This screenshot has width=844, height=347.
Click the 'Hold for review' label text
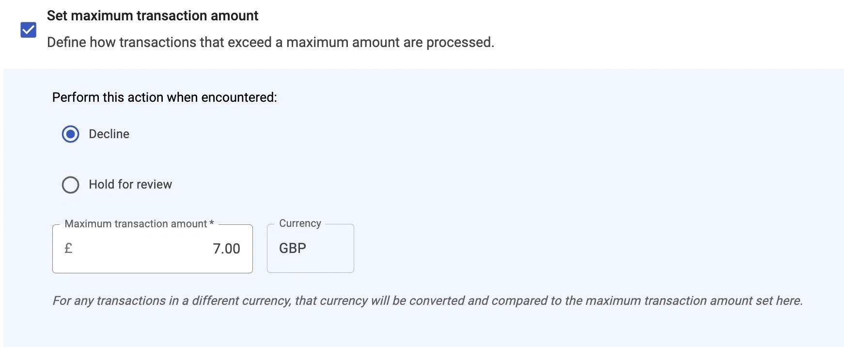pyautogui.click(x=130, y=185)
